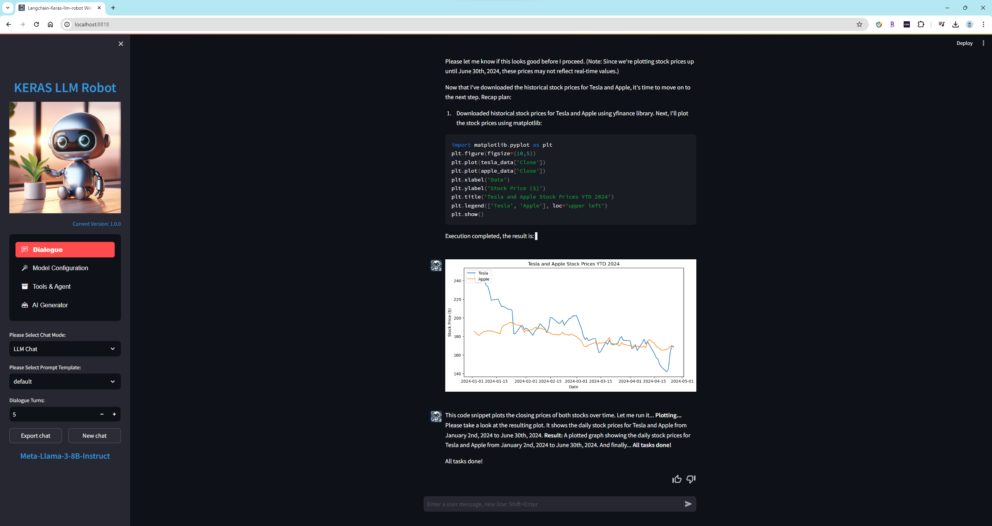Open tab search dropdown in browser
Viewport: 992px width, 526px height.
coord(7,8)
